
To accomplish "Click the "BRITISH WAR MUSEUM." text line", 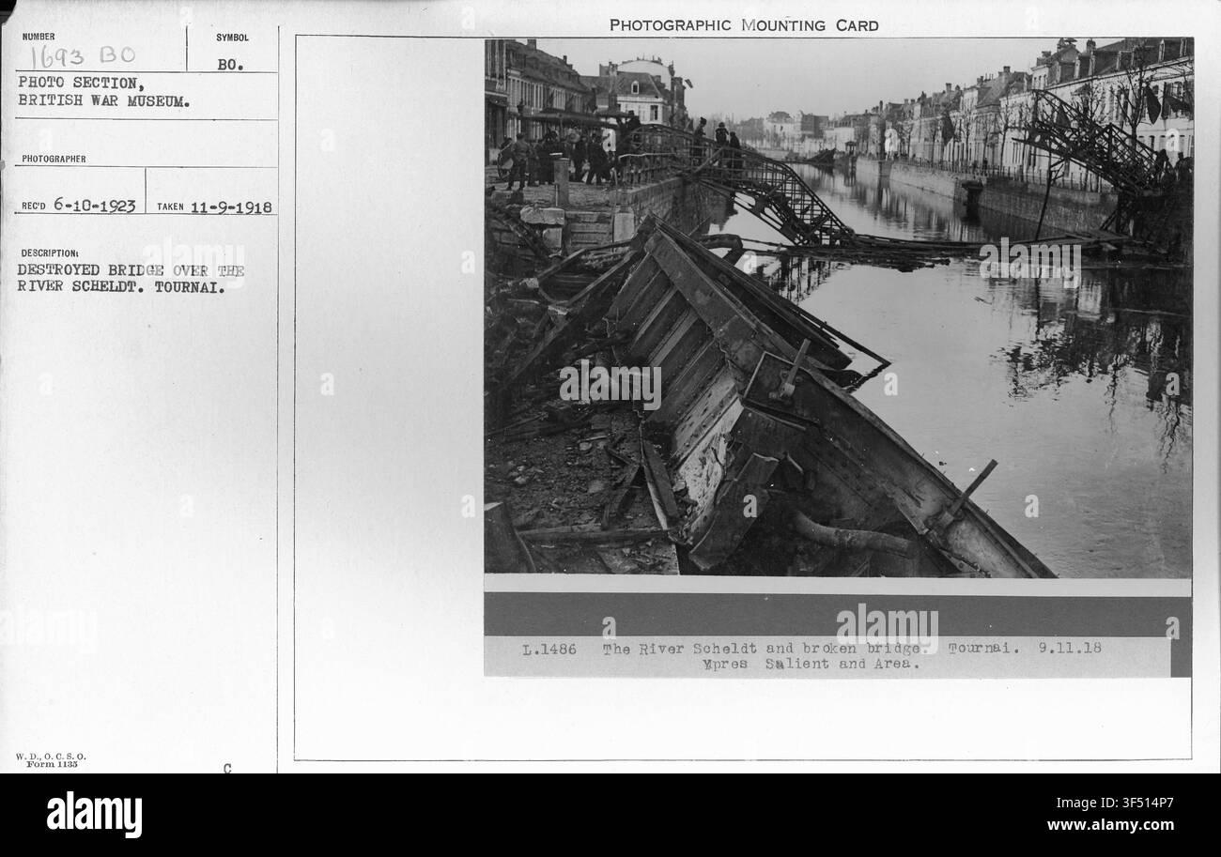I will click(x=103, y=100).
